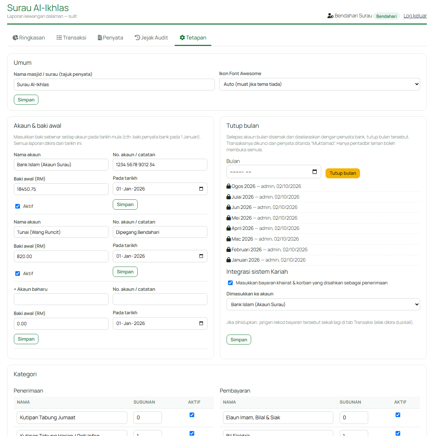Click the empty Akaun baharu name field

pos(61,299)
